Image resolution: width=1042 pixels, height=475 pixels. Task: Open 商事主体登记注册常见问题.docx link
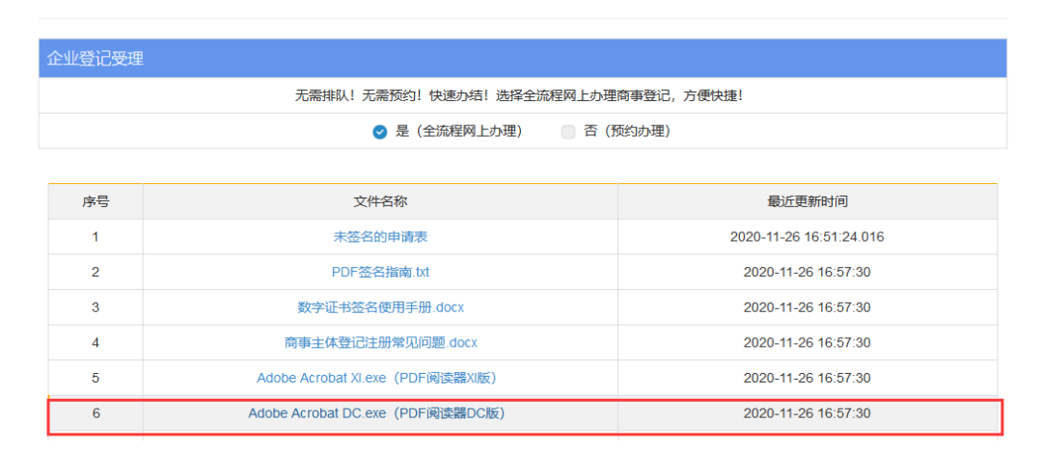tap(380, 343)
